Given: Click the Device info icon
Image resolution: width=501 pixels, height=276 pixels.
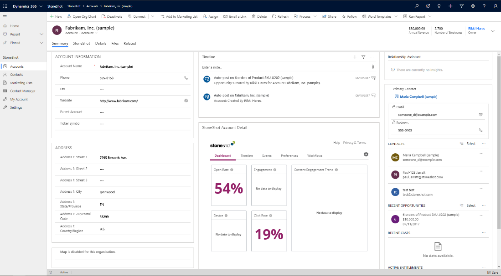Looking at the screenshot, I should 226,216.
